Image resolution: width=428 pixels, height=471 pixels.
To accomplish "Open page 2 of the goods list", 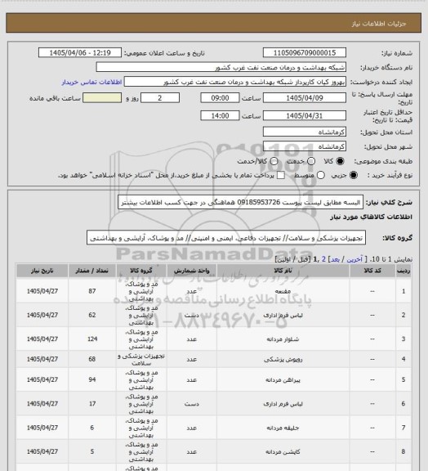I will 323,259.
